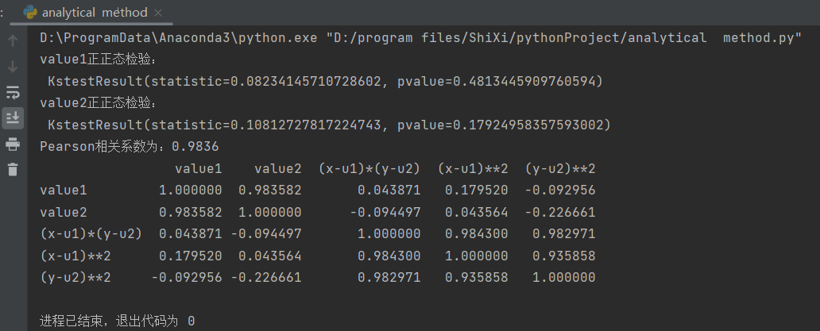Click the (x-u1)*(y-u2) row label
820x331 pixels.
(x=91, y=234)
